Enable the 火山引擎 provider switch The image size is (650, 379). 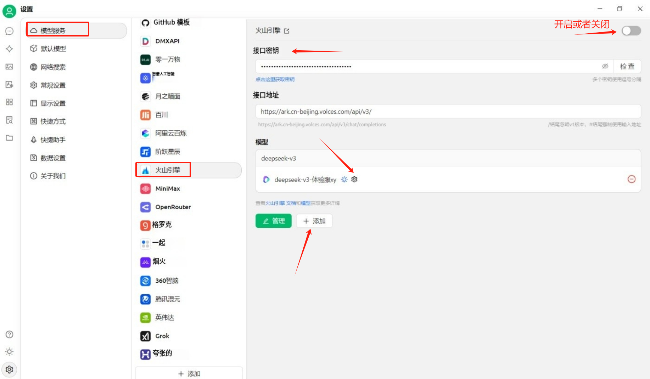(631, 31)
